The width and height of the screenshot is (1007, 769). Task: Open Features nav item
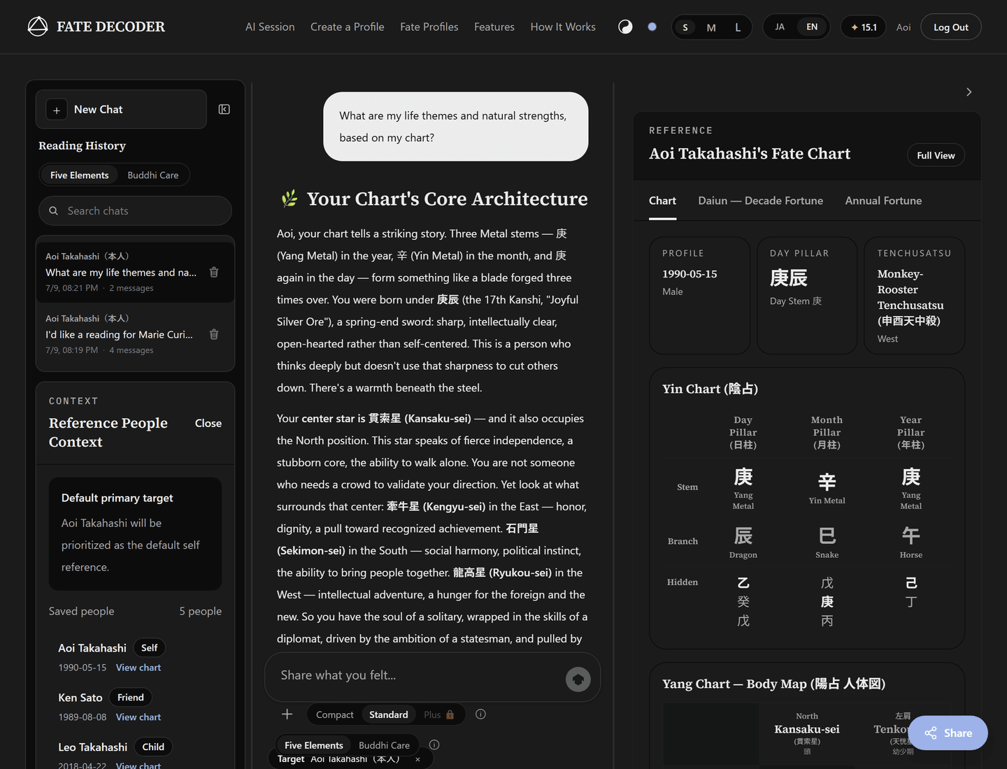494,27
